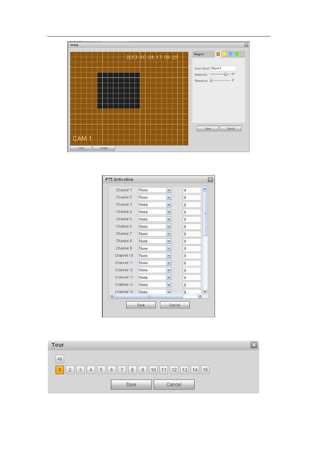Toggle Tour channel 9
Screen dimensions: 317x449
(143, 370)
